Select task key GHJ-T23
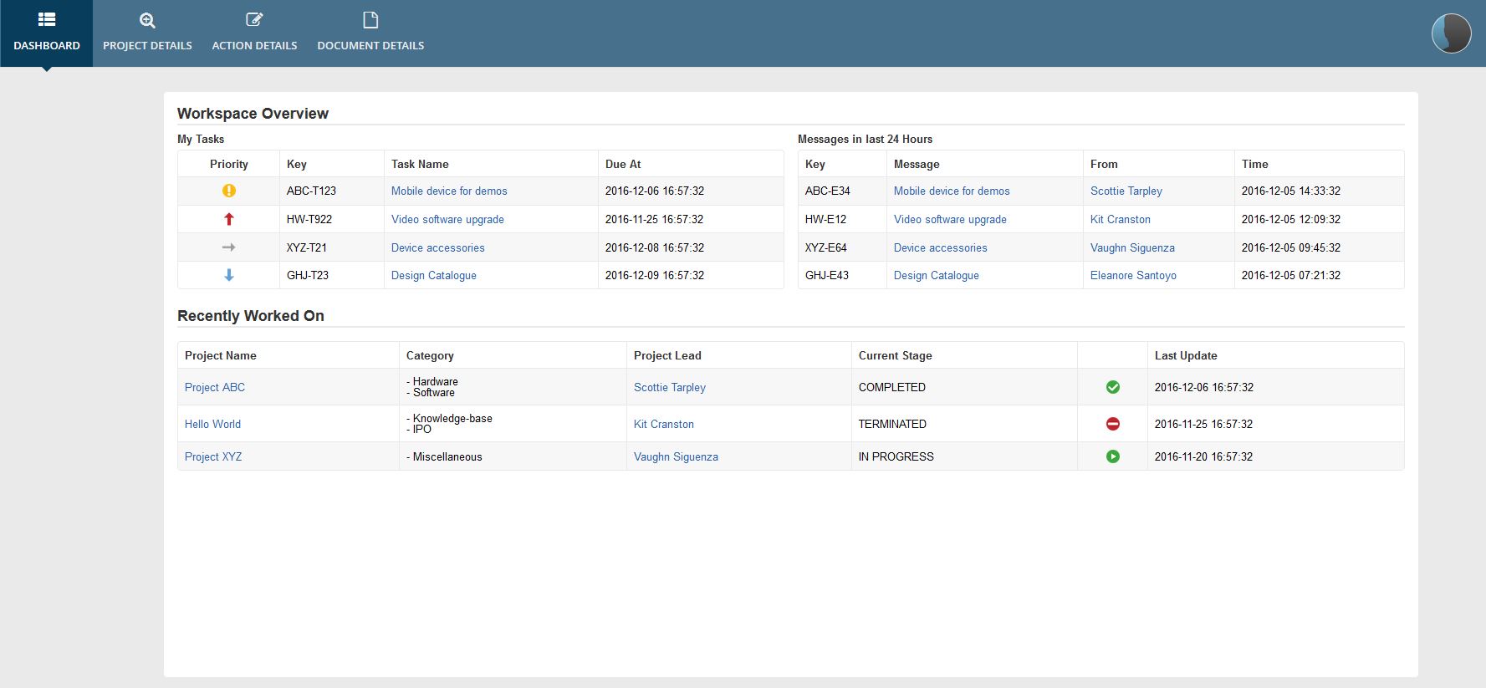This screenshot has height=688, width=1486. click(308, 275)
